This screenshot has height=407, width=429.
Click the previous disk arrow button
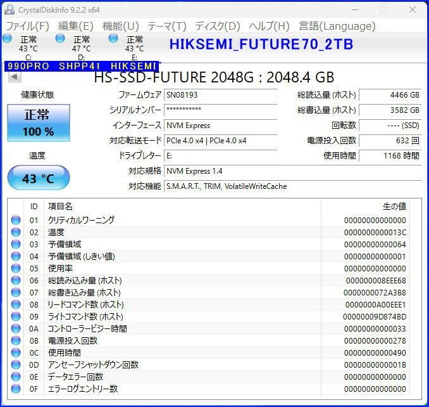[x=15, y=77]
